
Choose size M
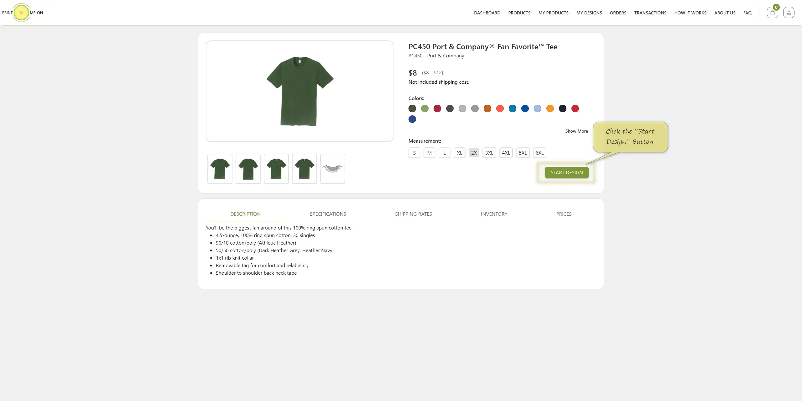coord(429,153)
